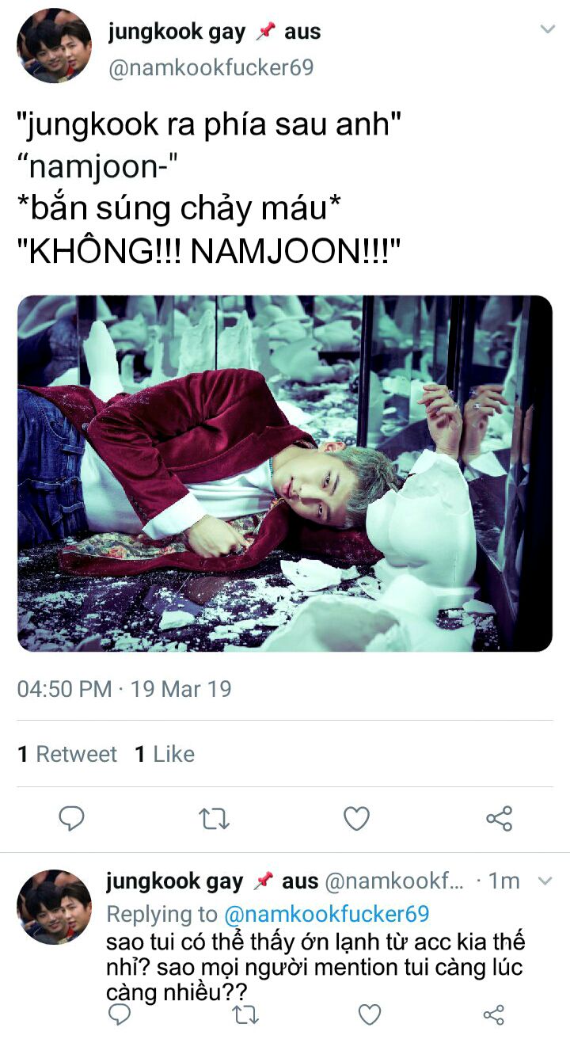The width and height of the screenshot is (570, 1039).
Task: View the attached photo in the tweet
Action: click(285, 474)
